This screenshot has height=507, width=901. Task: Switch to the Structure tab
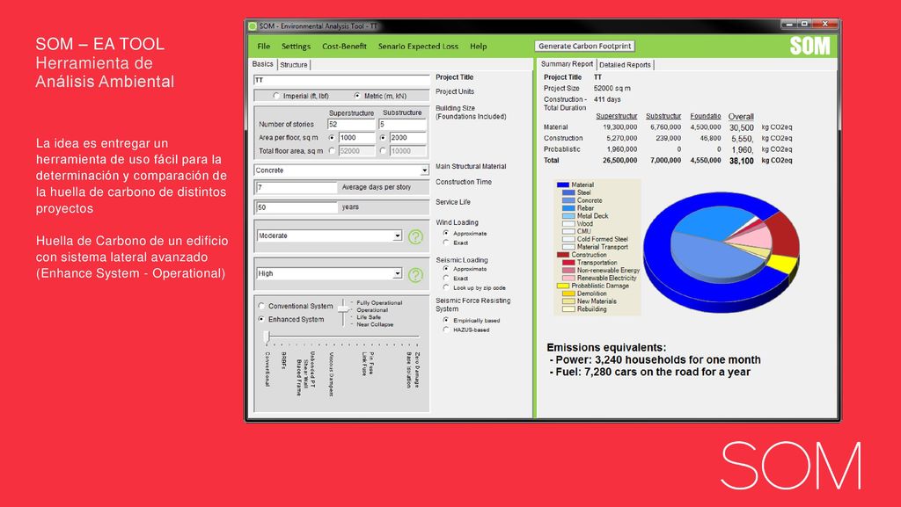click(x=294, y=65)
